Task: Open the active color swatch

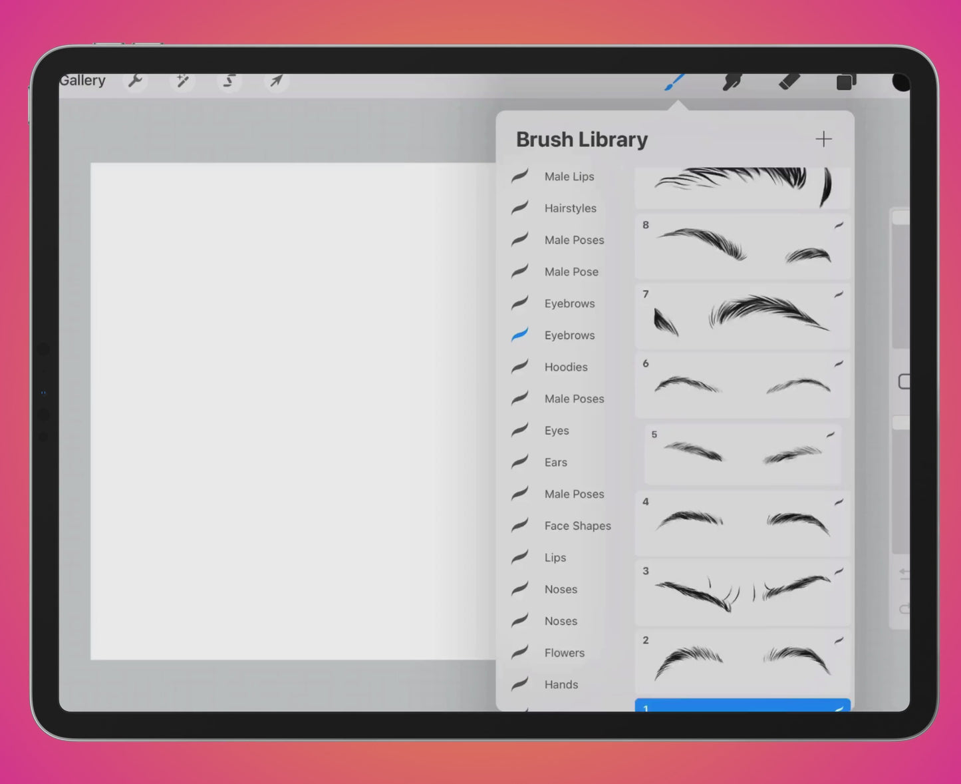Action: tap(900, 82)
